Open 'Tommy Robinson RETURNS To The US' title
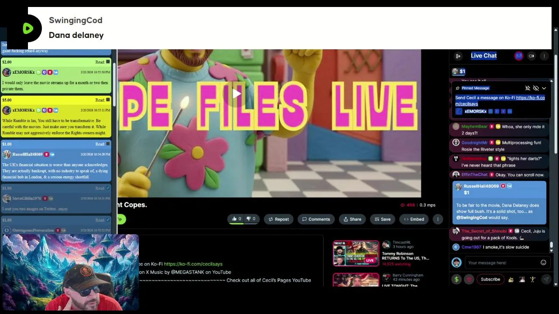The height and width of the screenshot is (314, 559). coord(405,256)
